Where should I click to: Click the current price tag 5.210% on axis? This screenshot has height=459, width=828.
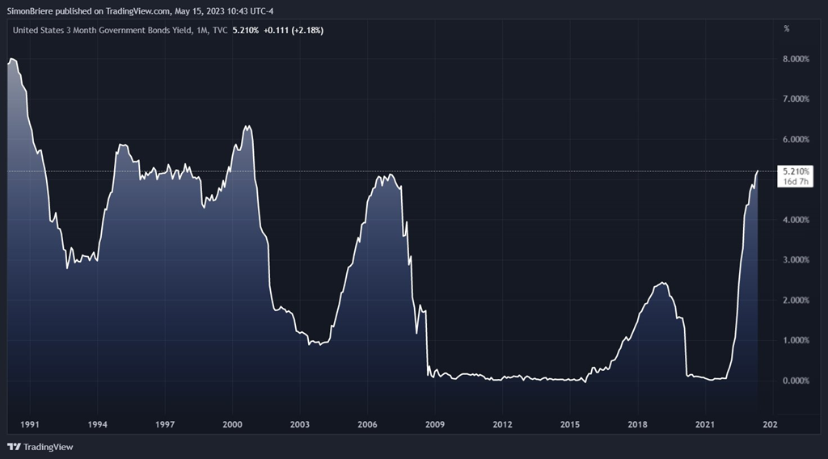click(796, 171)
